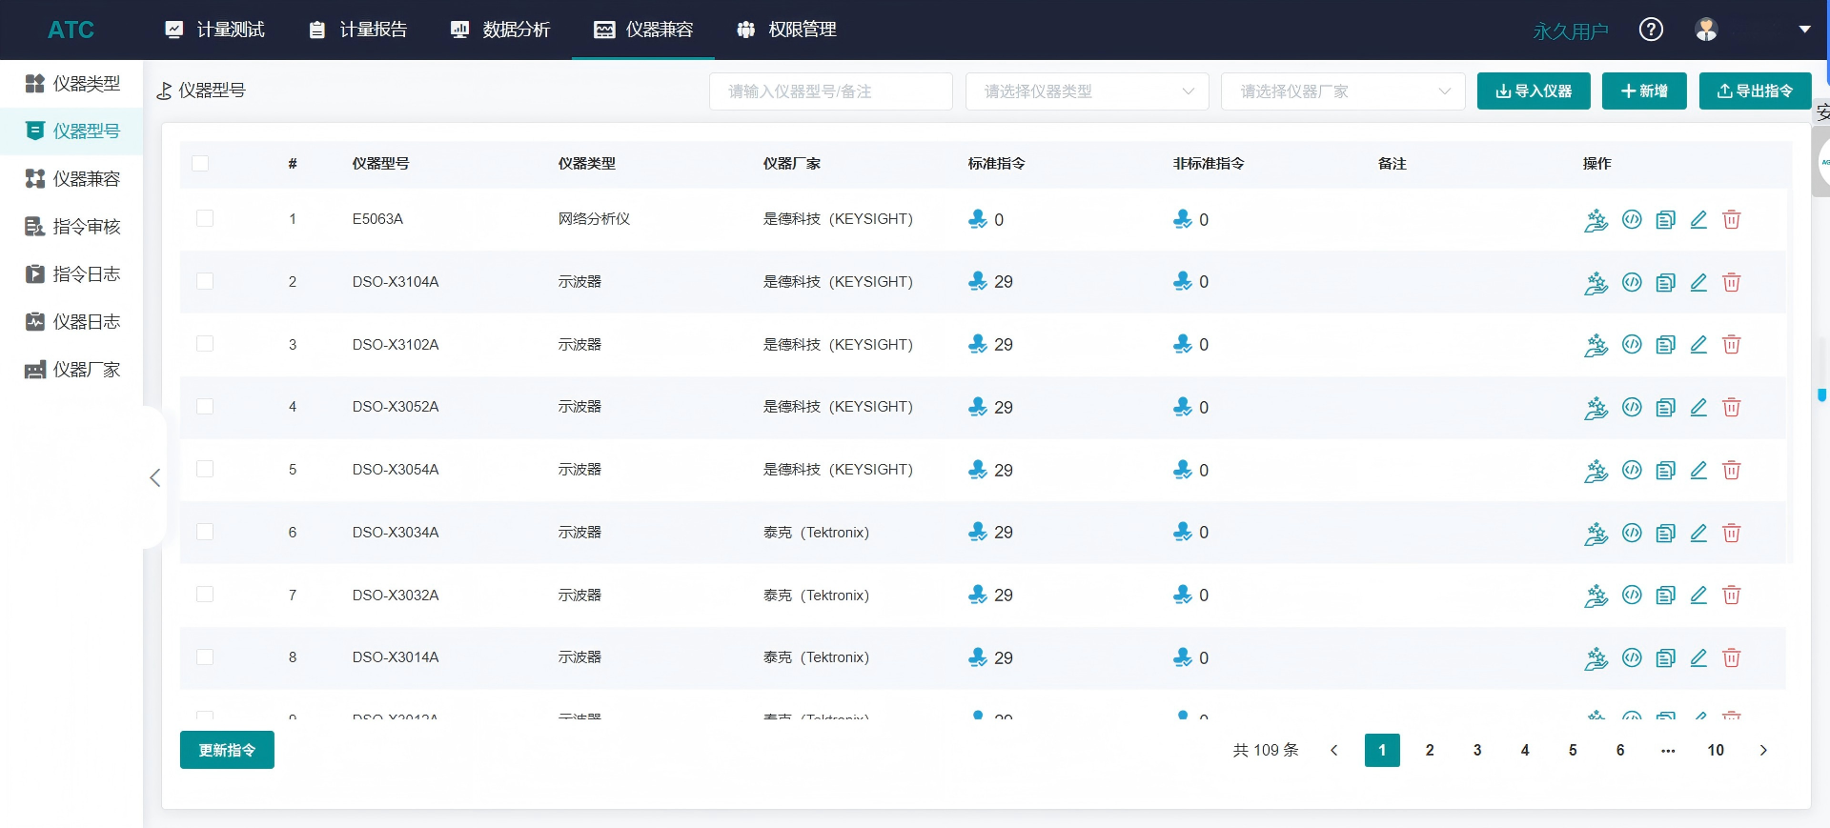Click the 新增 button
1830x828 pixels.
pyautogui.click(x=1644, y=91)
